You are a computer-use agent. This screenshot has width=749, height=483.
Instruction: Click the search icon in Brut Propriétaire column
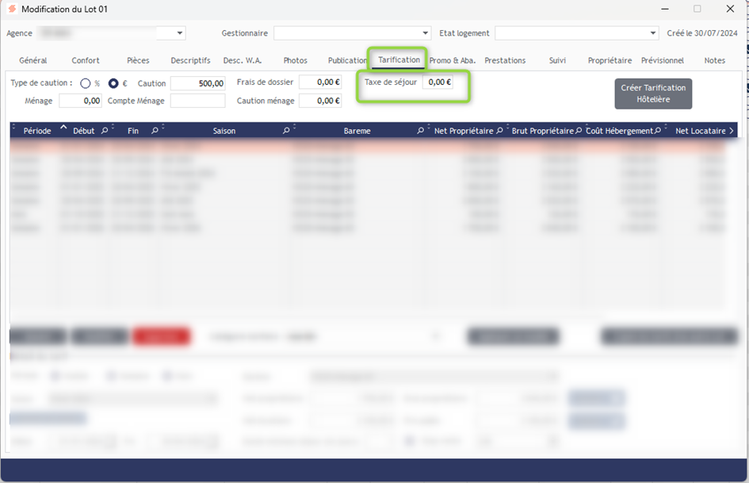579,131
